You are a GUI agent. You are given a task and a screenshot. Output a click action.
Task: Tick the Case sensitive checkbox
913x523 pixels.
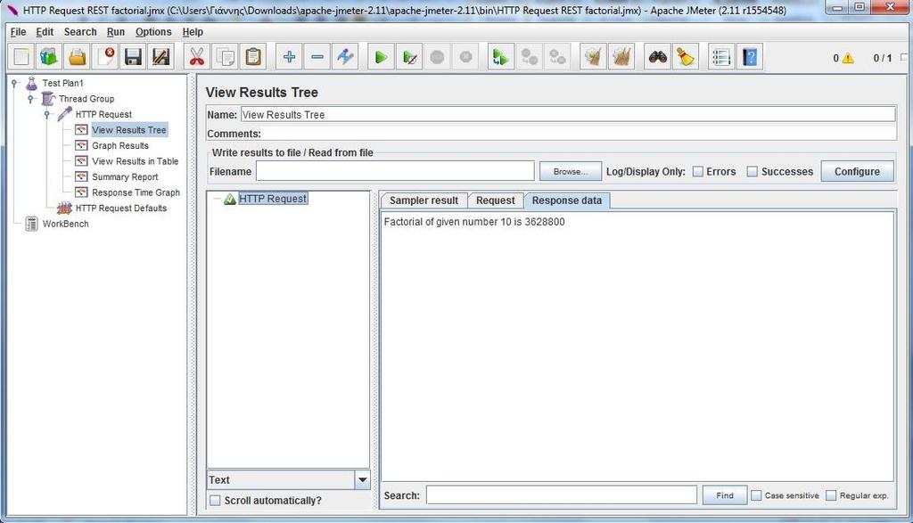[756, 495]
